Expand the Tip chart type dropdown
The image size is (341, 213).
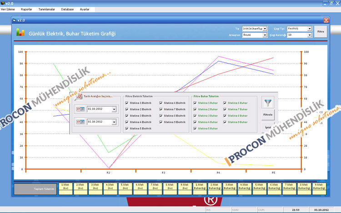click(265, 29)
